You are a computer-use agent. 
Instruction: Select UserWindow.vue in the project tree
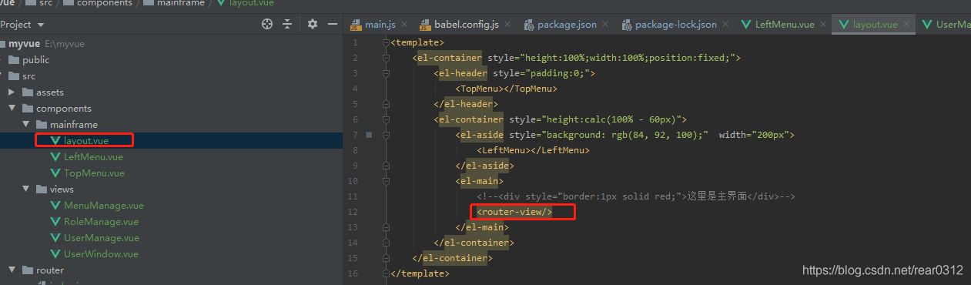(x=101, y=254)
